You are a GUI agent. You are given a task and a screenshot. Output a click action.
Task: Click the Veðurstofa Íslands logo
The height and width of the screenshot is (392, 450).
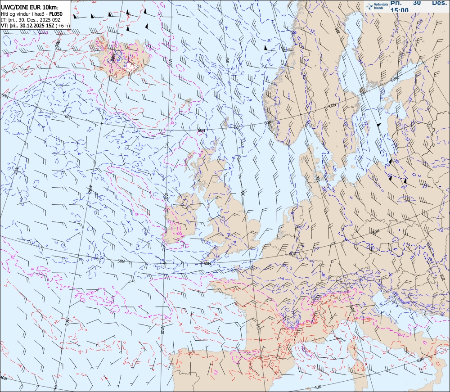(377, 6)
